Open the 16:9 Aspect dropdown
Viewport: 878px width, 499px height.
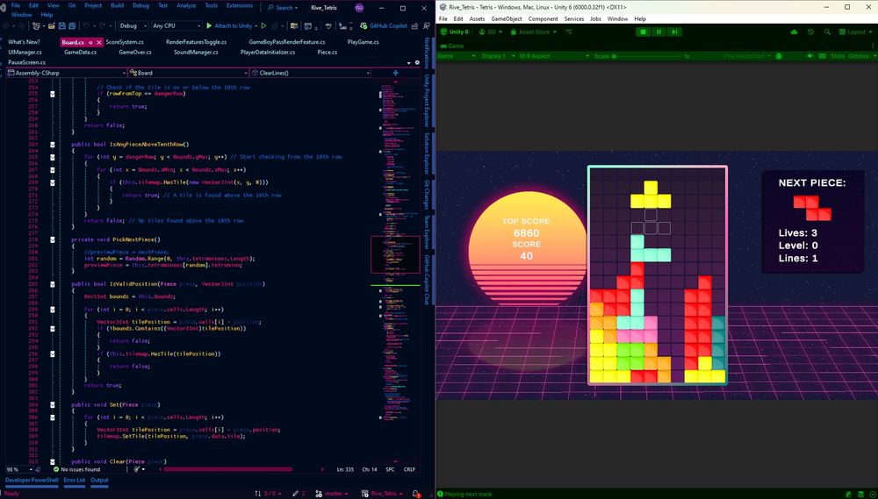click(x=554, y=56)
